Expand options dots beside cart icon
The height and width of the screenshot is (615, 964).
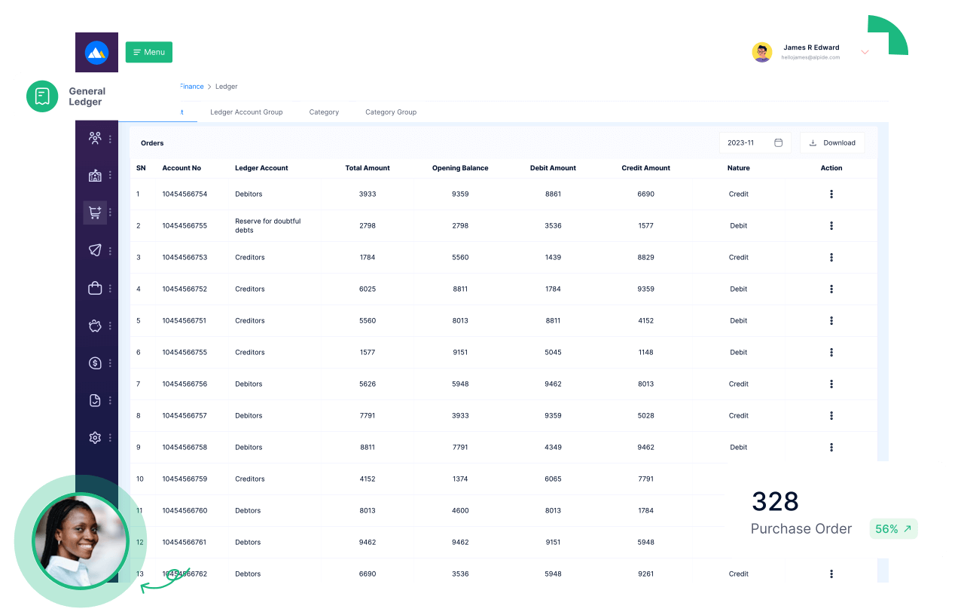[x=111, y=213]
